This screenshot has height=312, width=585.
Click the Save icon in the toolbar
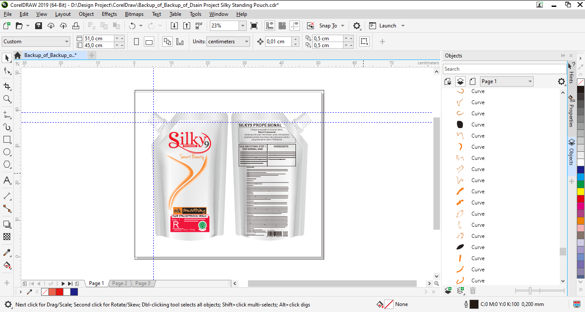click(39, 26)
